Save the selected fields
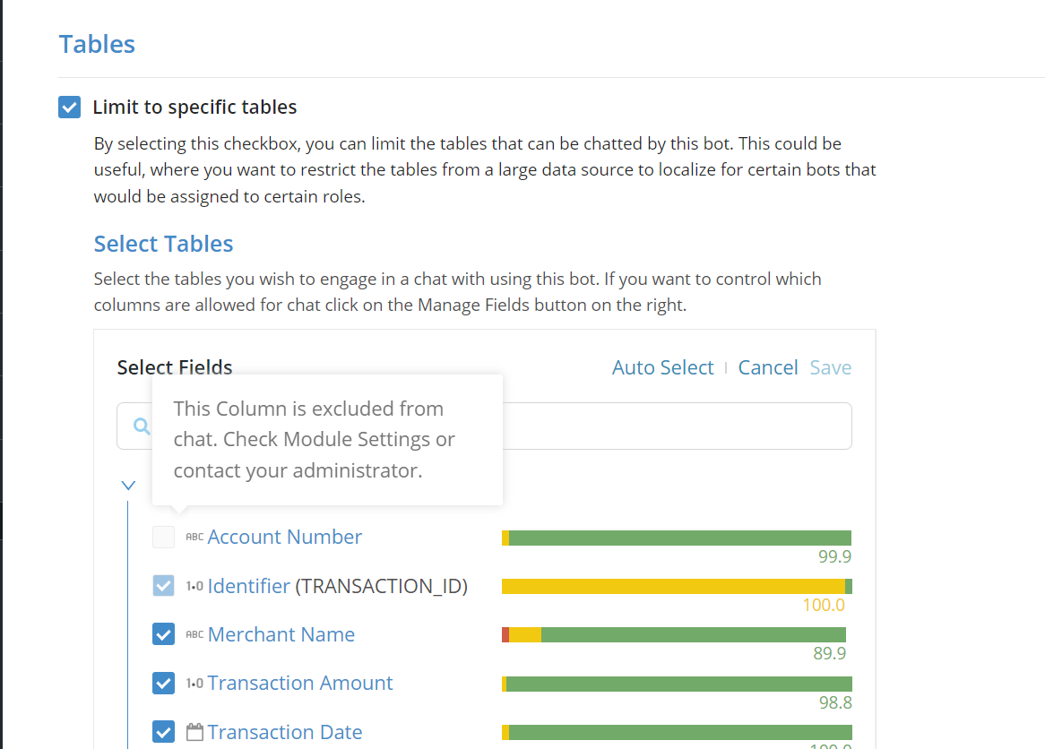Screen dimensions: 1045x749 831,368
